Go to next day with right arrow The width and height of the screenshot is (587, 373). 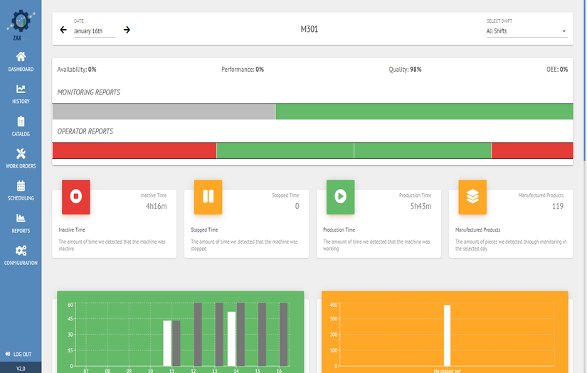127,30
